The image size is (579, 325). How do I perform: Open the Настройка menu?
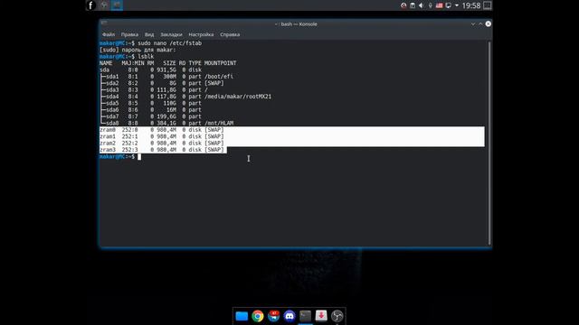pyautogui.click(x=201, y=34)
